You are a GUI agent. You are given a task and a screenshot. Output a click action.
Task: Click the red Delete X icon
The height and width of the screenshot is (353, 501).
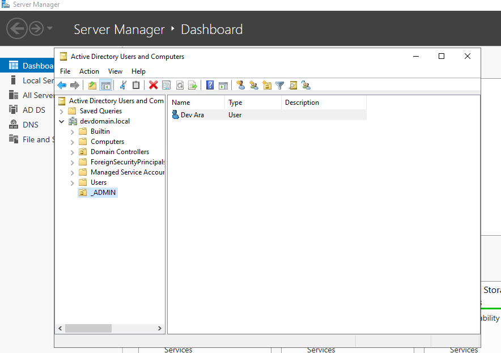(x=154, y=86)
